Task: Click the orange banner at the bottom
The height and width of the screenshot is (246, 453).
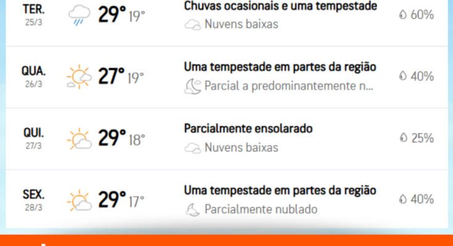Action: [227, 240]
